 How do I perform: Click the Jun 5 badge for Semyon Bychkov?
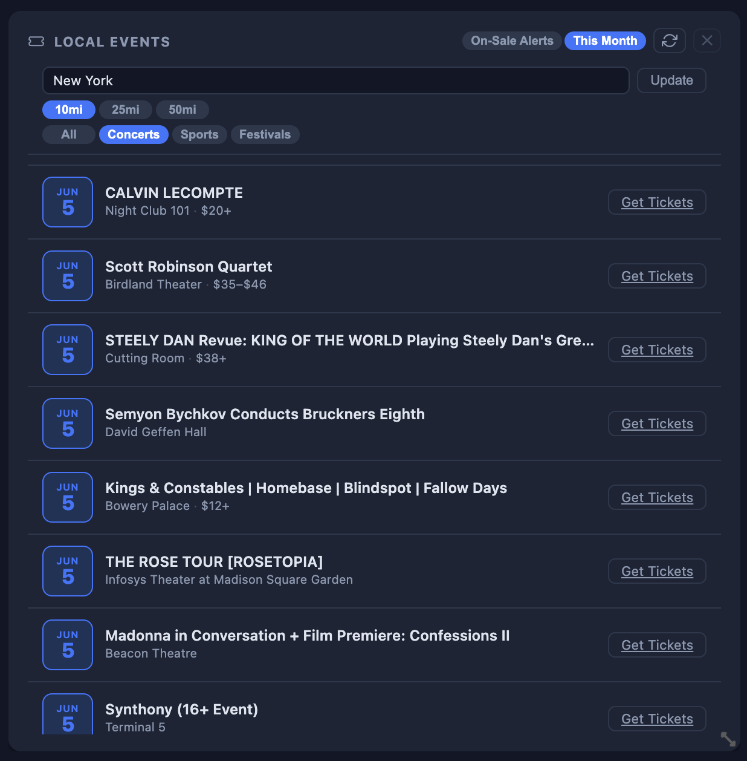pos(68,423)
